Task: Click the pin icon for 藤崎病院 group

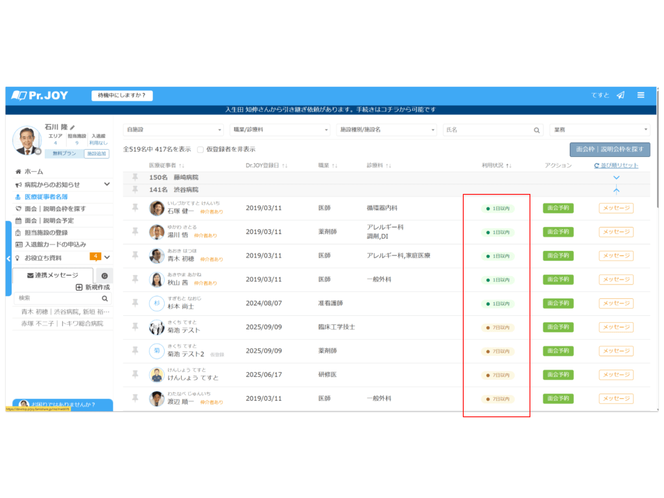Action: [135, 177]
